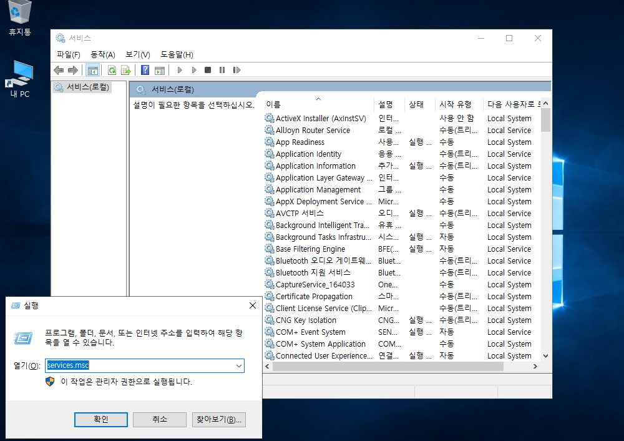Click the gear icon of ActiveX Installer row
624x441 pixels.
(x=270, y=118)
